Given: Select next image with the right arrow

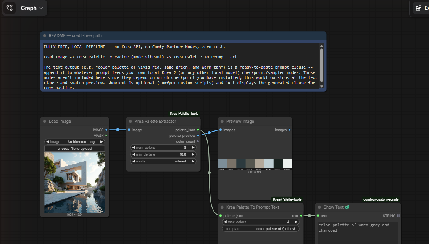Looking at the screenshot, I should (102, 142).
